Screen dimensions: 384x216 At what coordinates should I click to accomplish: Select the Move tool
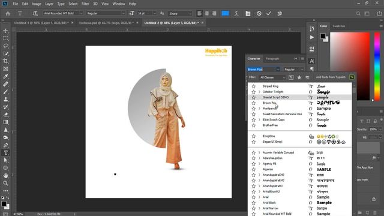point(5,31)
